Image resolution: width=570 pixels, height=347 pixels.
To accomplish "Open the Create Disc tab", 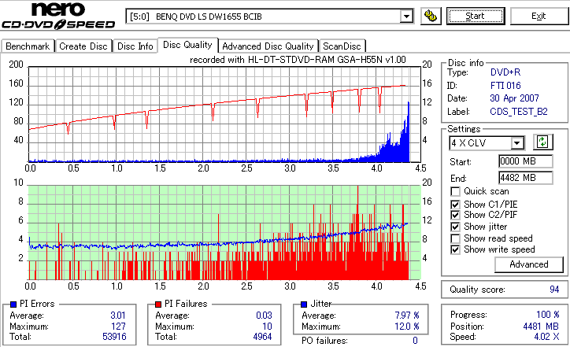I will click(83, 46).
